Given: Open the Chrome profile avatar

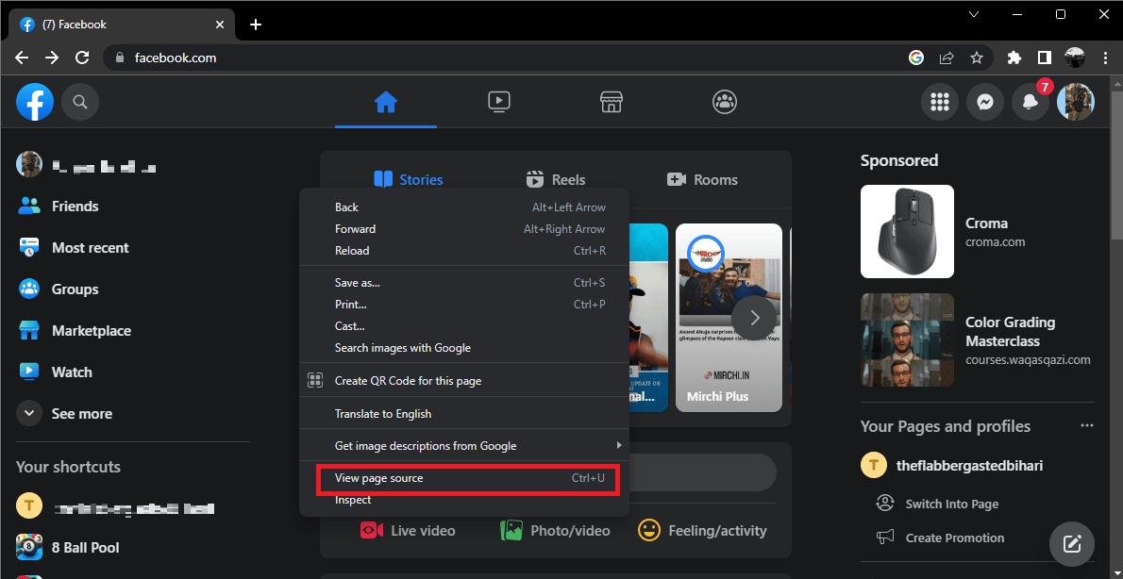Looking at the screenshot, I should pyautogui.click(x=1075, y=58).
